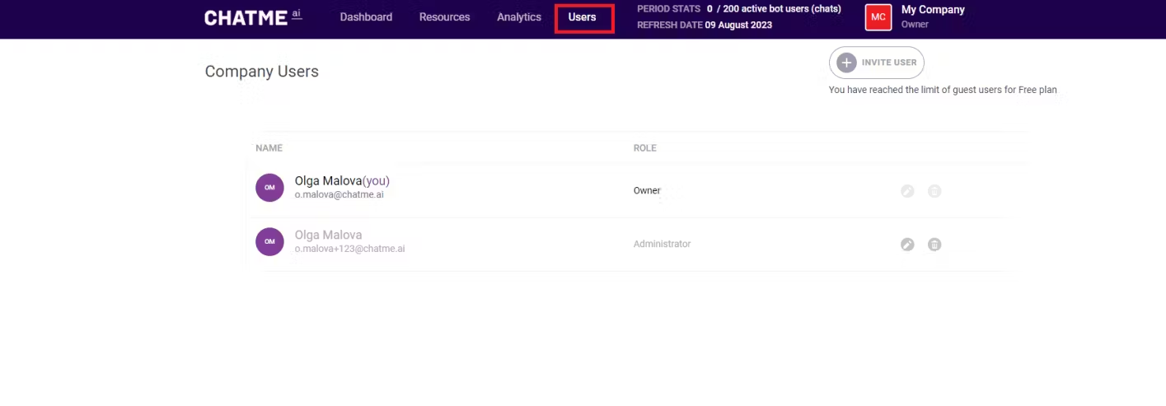The width and height of the screenshot is (1166, 406).
Task: Click the Administrator role label
Action: pyautogui.click(x=662, y=244)
